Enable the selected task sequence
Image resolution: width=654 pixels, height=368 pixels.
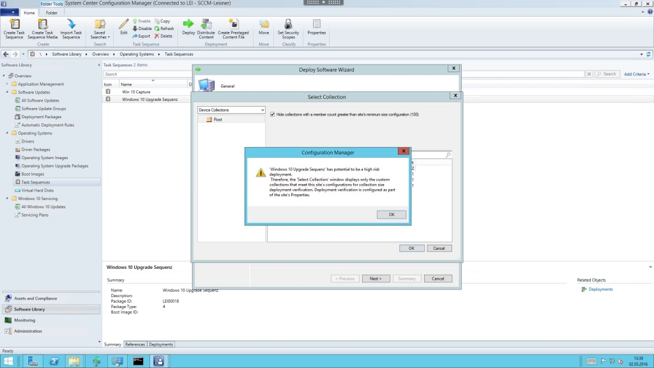click(x=142, y=21)
